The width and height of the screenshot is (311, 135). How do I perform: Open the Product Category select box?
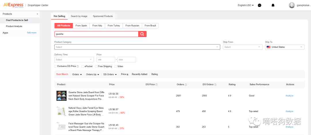point(137,47)
